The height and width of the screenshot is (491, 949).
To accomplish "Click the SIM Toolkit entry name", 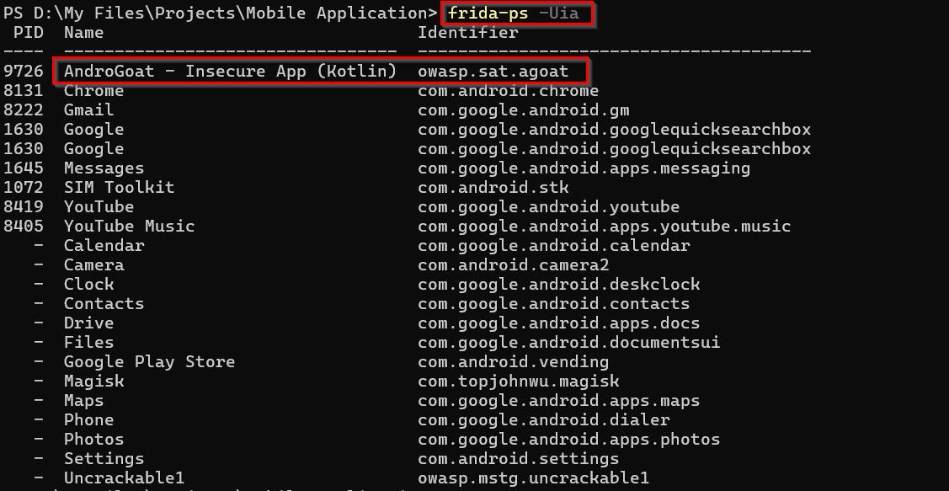I will (x=119, y=188).
